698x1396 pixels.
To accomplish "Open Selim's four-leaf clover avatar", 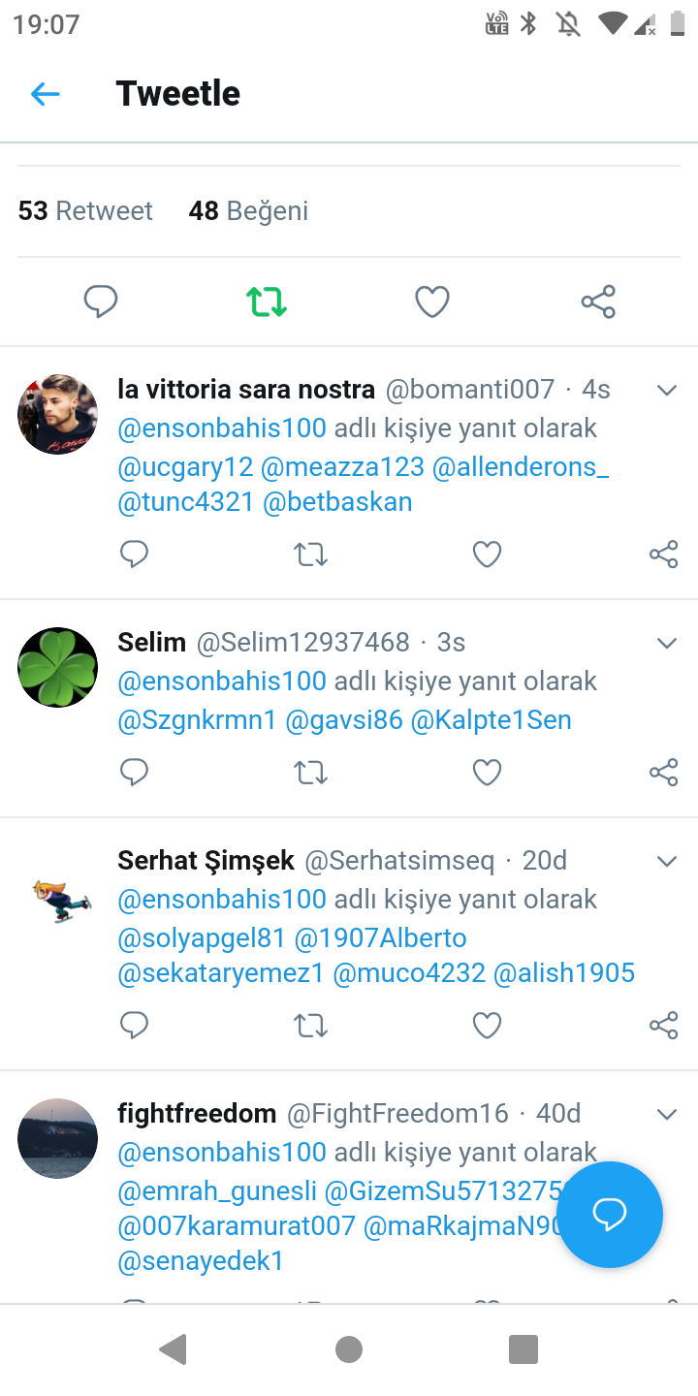I will 58,667.
